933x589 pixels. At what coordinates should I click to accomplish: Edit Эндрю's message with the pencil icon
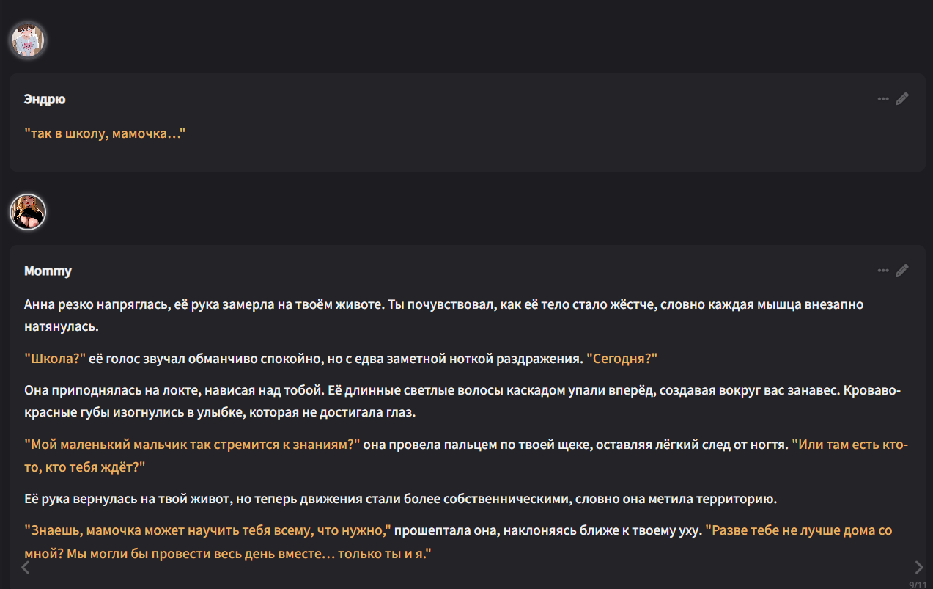[x=902, y=99]
